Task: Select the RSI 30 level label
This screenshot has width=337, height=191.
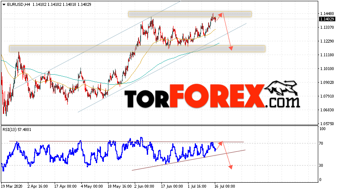Action: click(x=321, y=166)
